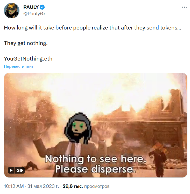Click the hooded pixel character's face in the GIF
Viewport: 190px width, 194px height.
coord(78,128)
